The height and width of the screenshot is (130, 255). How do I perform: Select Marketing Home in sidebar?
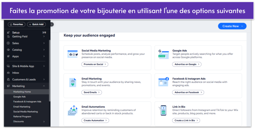pyautogui.click(x=26, y=92)
